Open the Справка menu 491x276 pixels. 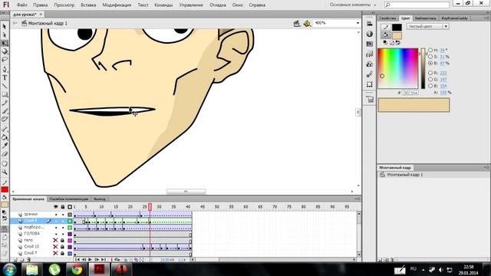[258, 5]
